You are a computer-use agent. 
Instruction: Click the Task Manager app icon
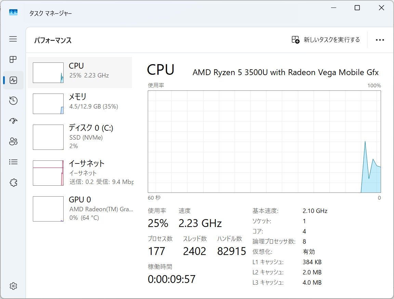(13, 13)
